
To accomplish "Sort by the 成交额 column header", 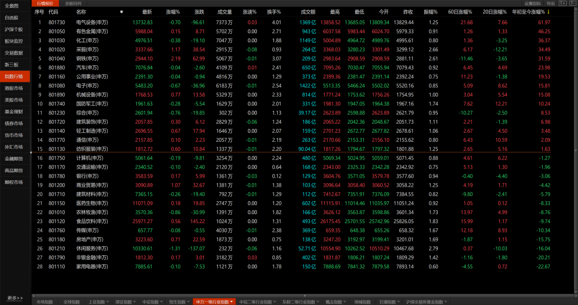I will 308,12.
